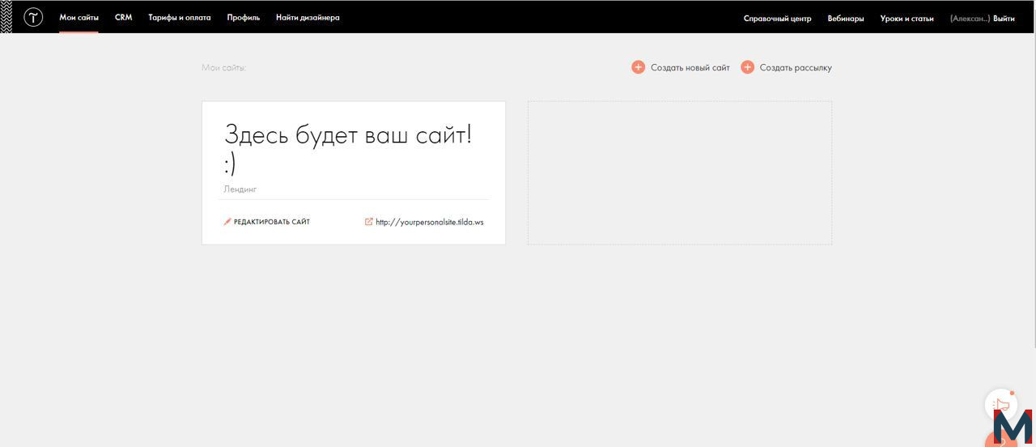The width and height of the screenshot is (1036, 447).
Task: Click the Tilda logo icon
Action: (x=33, y=17)
